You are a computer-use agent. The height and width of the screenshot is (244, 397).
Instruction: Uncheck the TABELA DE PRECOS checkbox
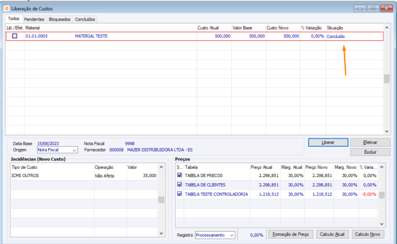[x=179, y=175]
